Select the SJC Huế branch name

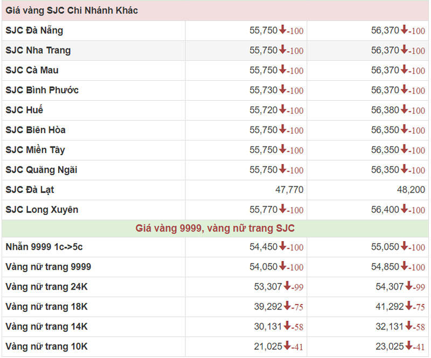click(x=24, y=110)
